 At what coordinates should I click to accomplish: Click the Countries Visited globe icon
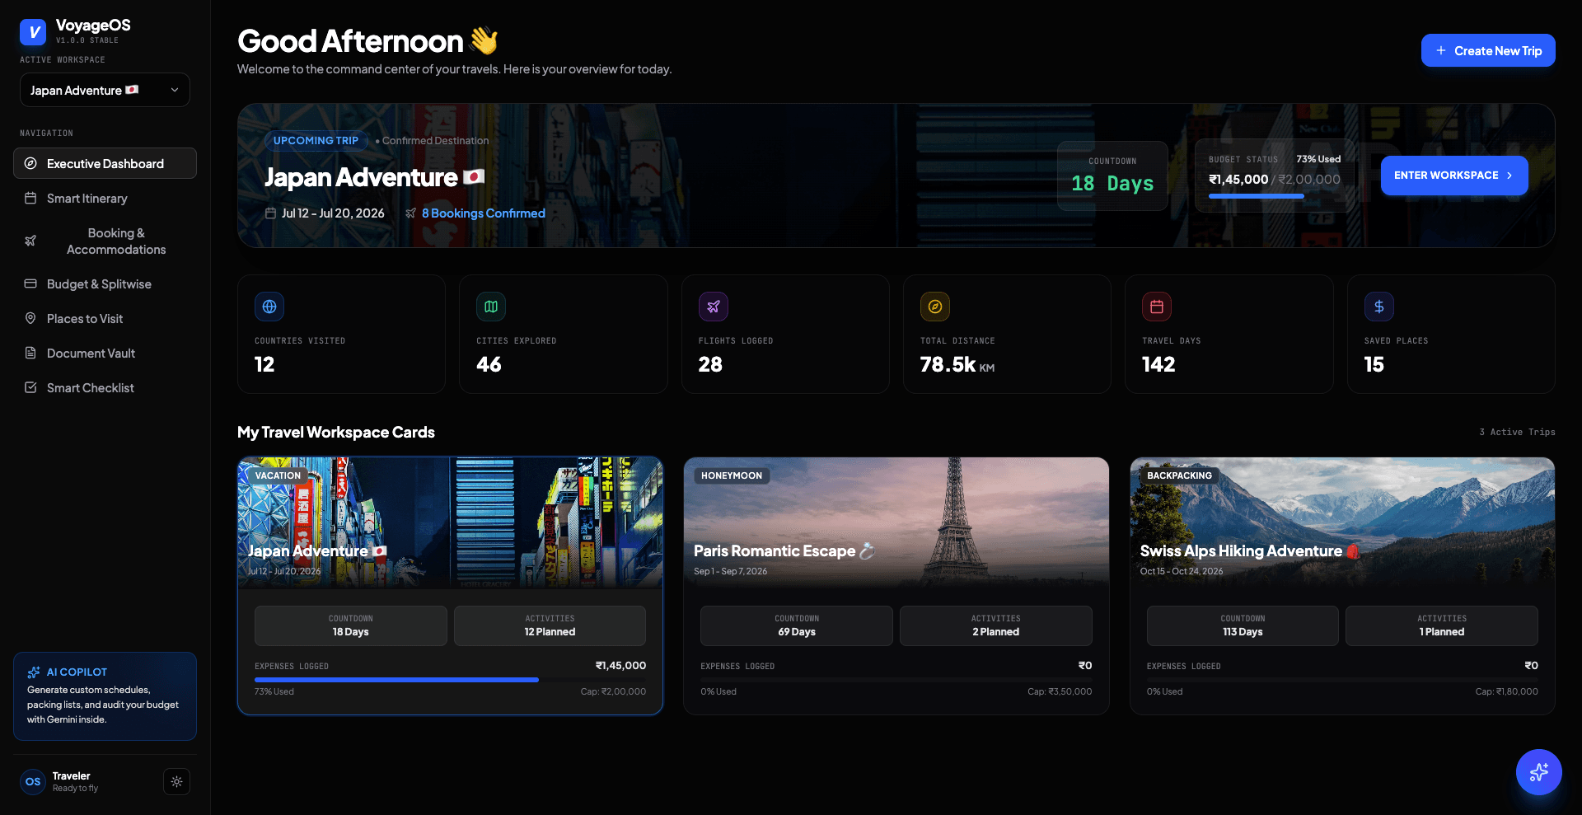tap(269, 307)
